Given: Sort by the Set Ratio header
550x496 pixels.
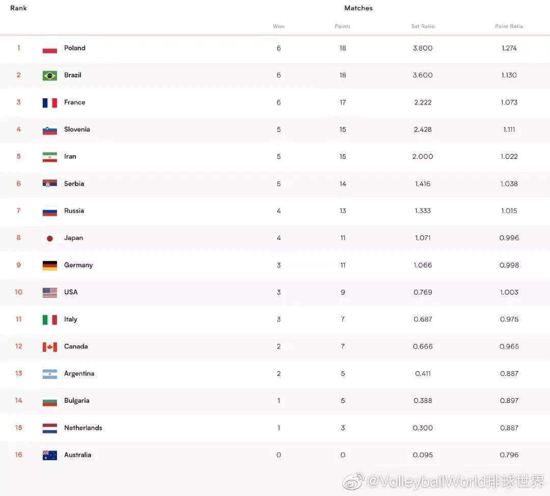Looking at the screenshot, I should [423, 26].
